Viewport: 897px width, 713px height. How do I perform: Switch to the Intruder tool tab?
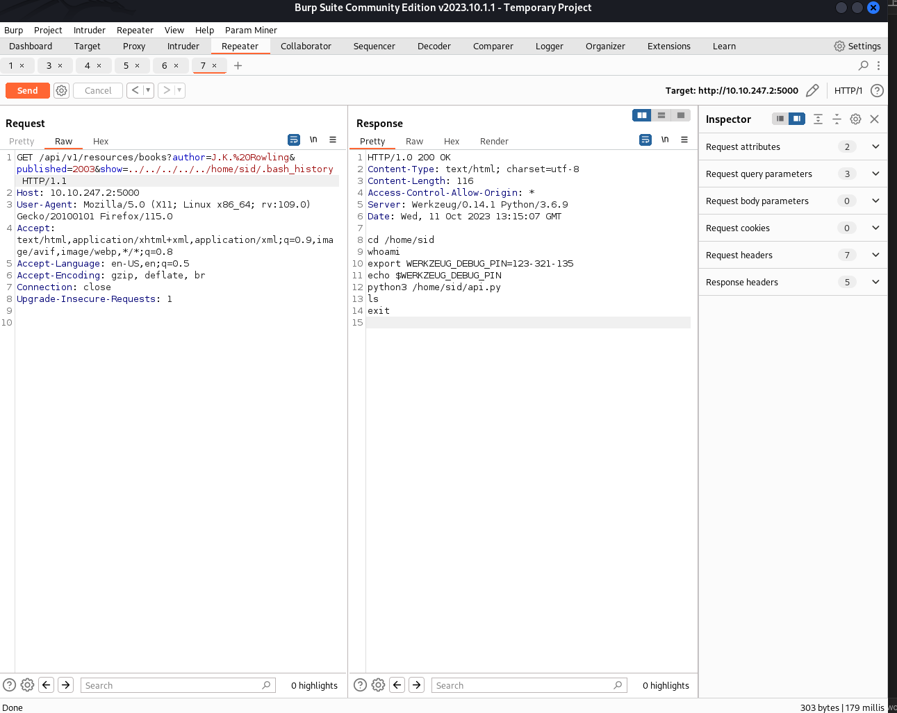(183, 46)
